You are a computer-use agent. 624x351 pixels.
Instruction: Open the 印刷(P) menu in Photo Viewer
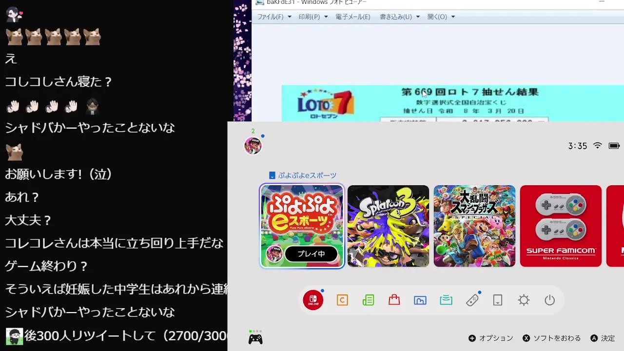312,17
